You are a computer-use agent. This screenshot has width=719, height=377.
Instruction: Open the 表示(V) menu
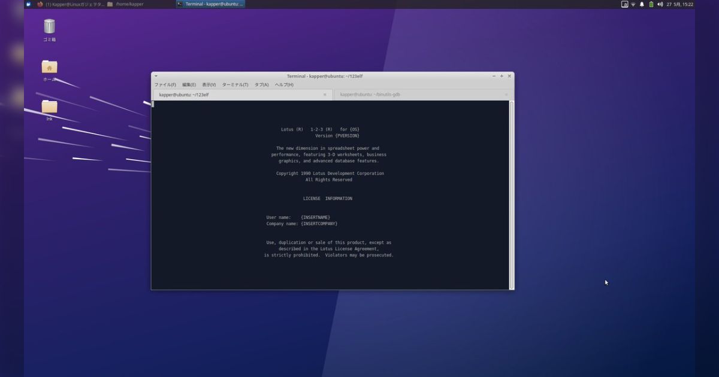[209, 85]
